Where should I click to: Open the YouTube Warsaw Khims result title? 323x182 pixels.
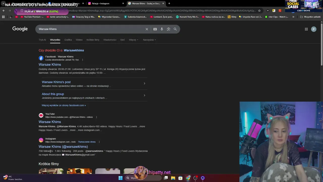tap(50, 122)
